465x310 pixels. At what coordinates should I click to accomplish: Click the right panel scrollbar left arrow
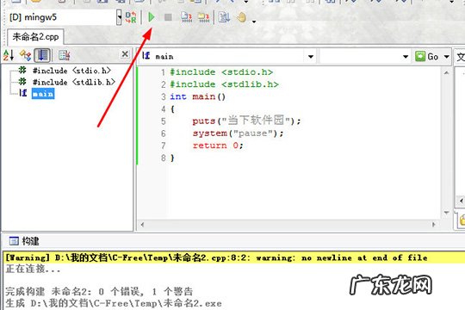pos(462,201)
